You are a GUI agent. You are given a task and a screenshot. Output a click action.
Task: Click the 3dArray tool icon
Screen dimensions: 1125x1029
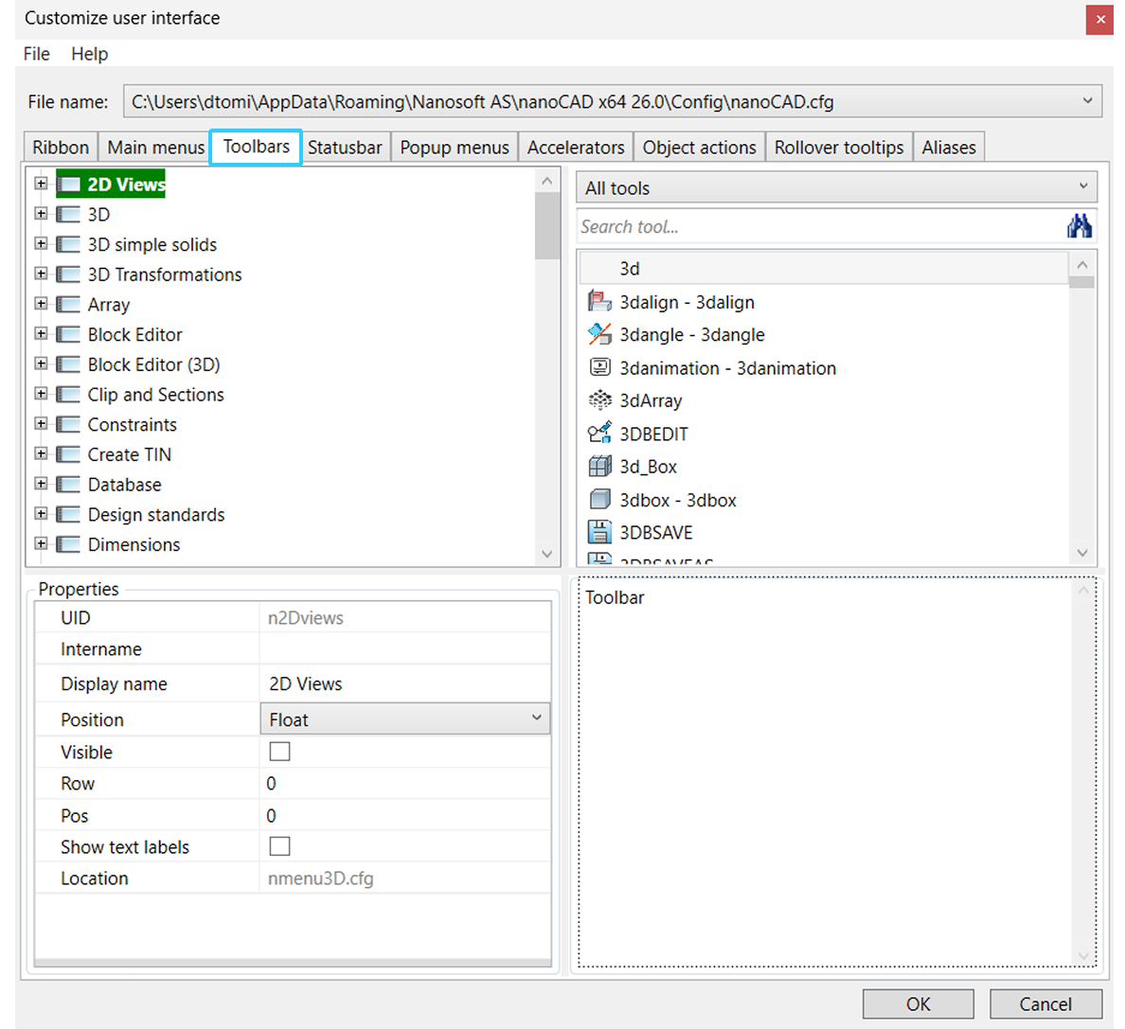point(599,400)
